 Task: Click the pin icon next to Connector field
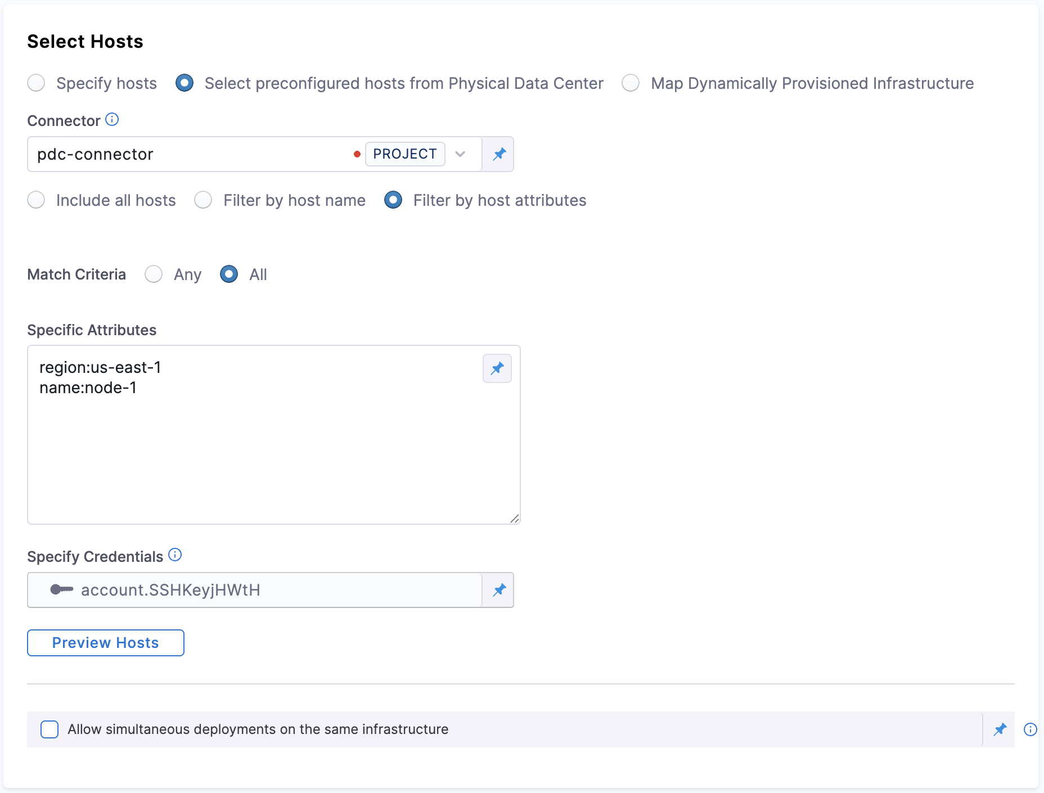click(499, 154)
